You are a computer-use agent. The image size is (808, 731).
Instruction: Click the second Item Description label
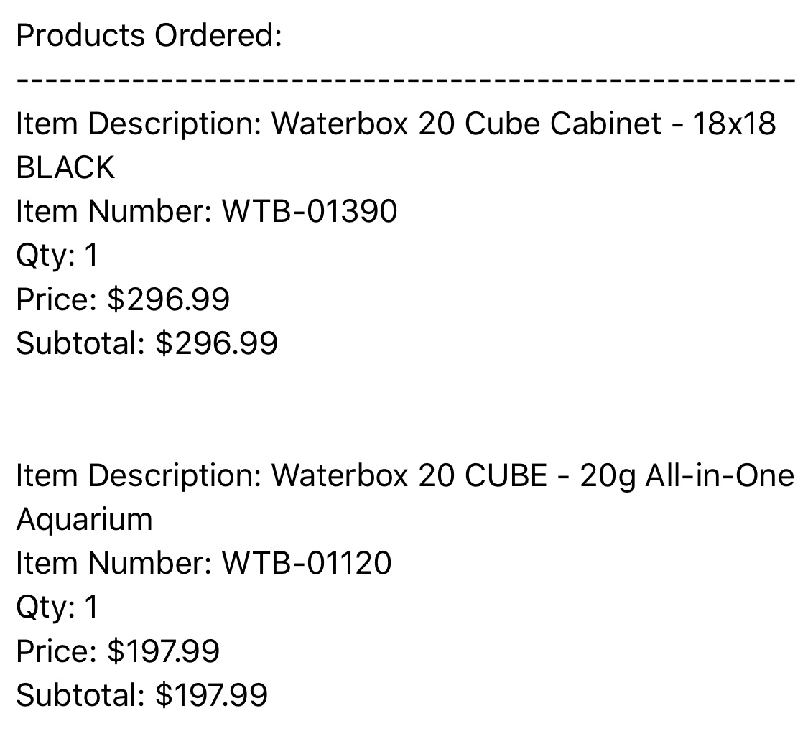click(139, 477)
